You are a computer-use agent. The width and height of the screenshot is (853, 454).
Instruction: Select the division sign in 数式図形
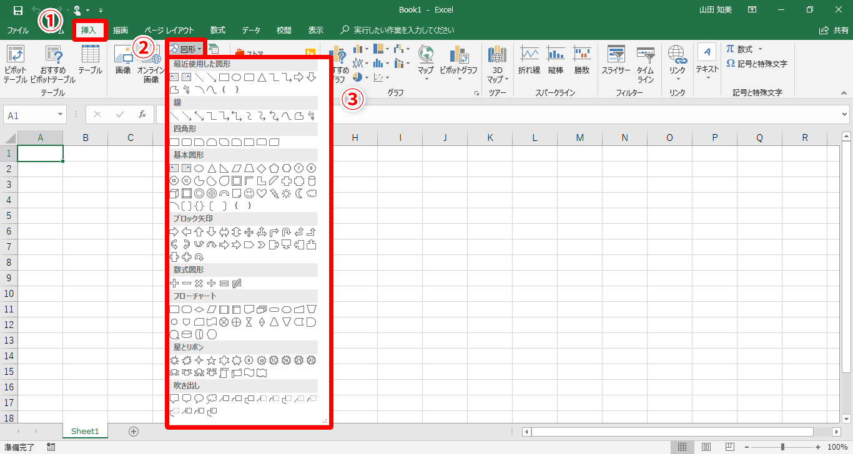[212, 283]
